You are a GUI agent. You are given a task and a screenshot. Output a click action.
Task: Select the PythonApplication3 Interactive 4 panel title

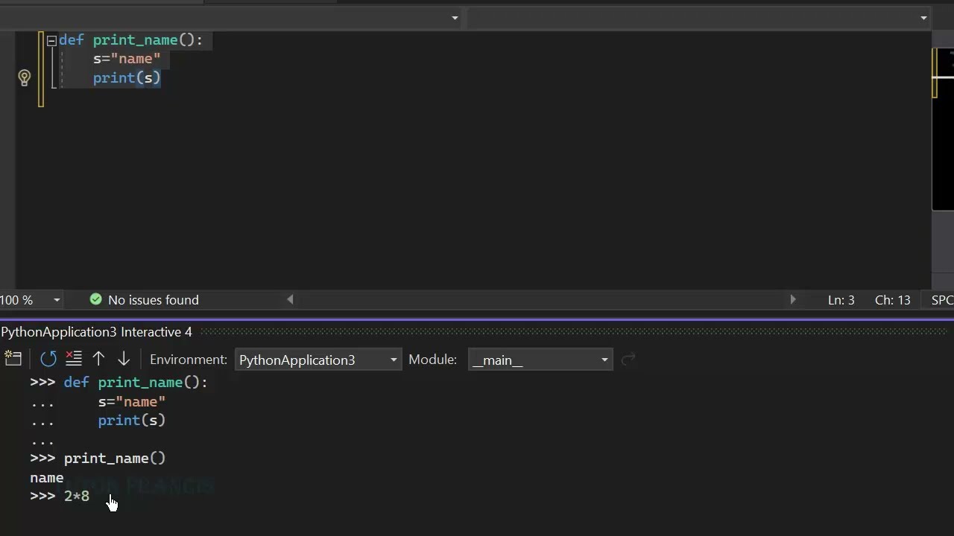(x=96, y=332)
